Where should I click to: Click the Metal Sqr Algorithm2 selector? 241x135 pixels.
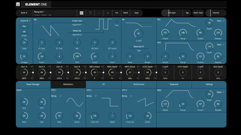[x=77, y=33]
